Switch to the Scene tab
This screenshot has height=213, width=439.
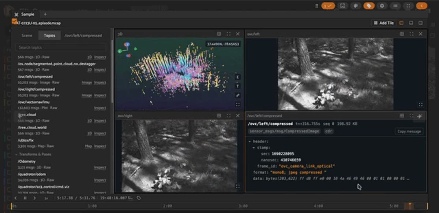point(27,36)
